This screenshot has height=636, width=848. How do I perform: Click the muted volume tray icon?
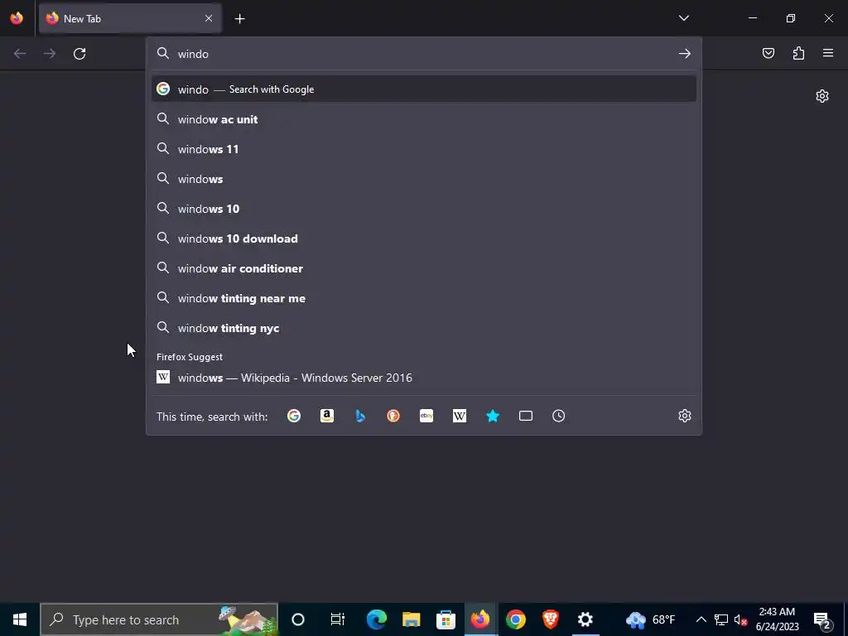pos(740,619)
